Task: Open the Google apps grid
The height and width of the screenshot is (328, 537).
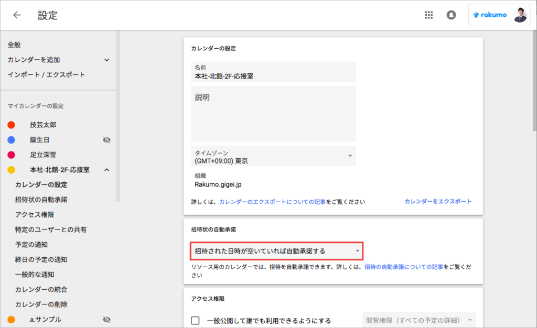Action: (429, 15)
